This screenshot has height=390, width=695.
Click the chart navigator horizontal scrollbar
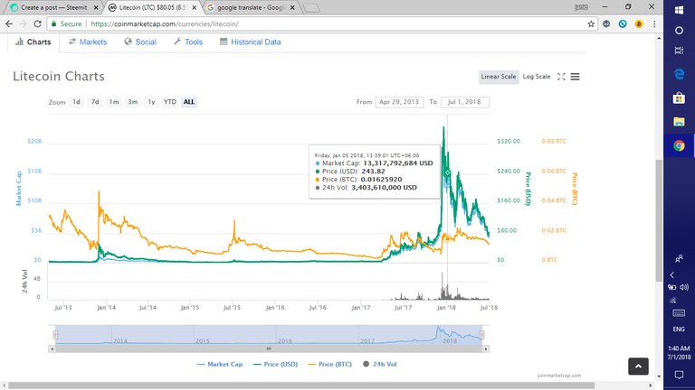pos(268,348)
